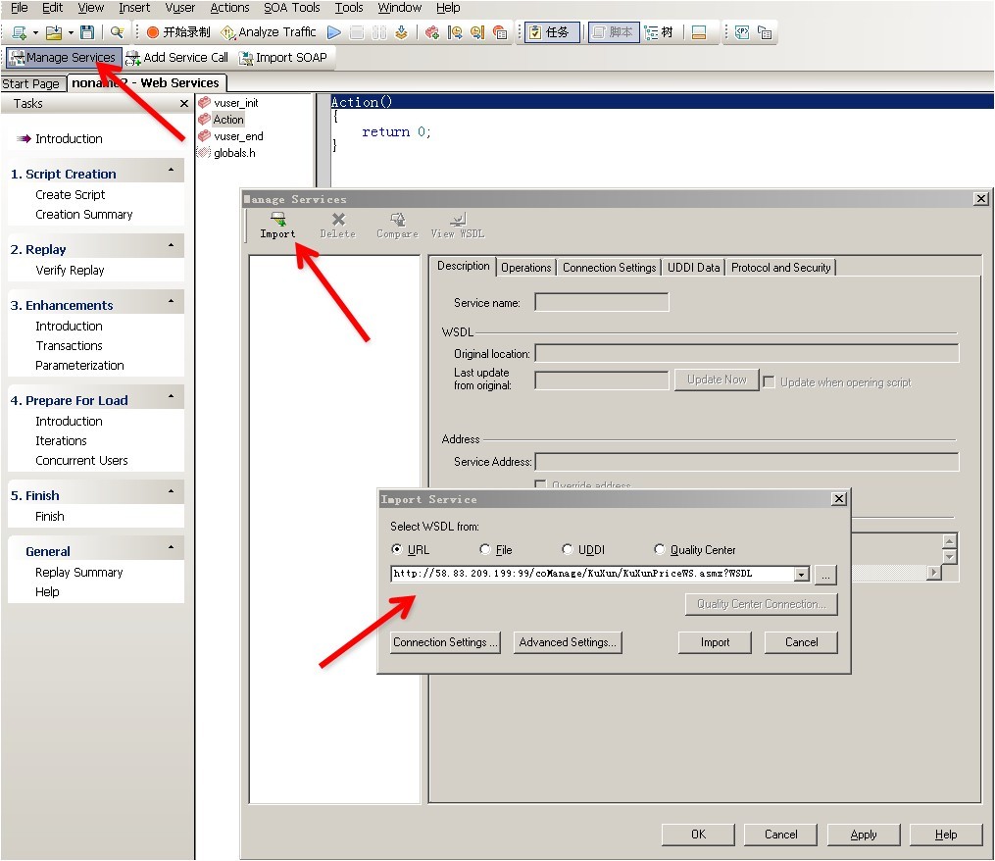Open the Concurrent Users task link
This screenshot has width=995, height=861.
[x=81, y=460]
